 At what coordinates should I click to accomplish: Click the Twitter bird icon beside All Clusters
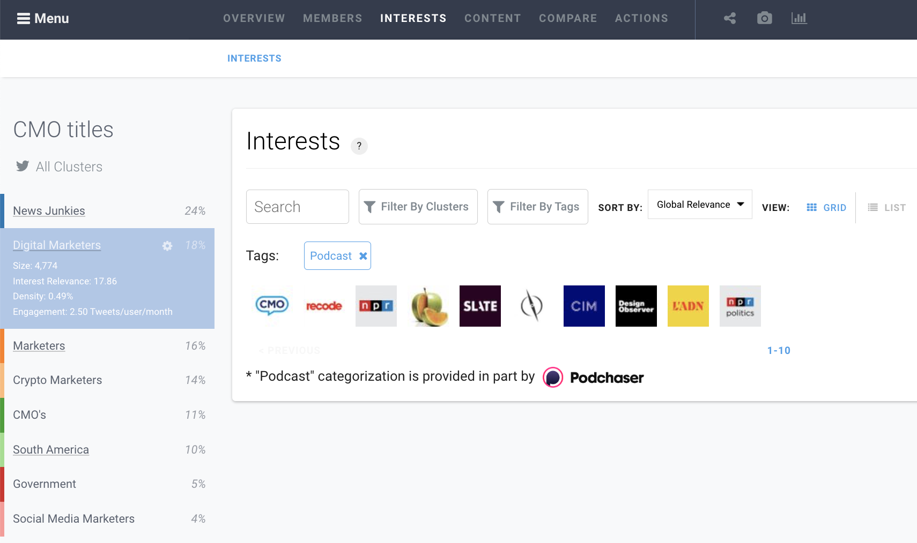pyautogui.click(x=23, y=166)
